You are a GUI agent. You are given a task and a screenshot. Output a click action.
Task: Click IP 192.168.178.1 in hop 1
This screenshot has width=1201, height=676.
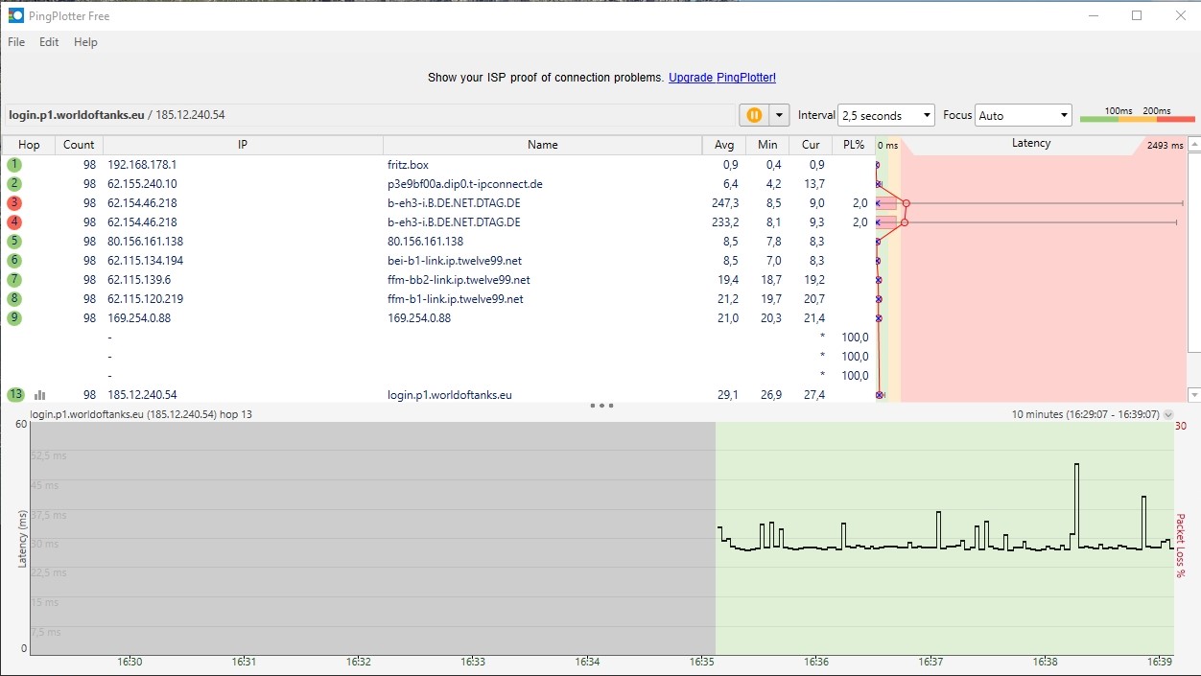[142, 165]
